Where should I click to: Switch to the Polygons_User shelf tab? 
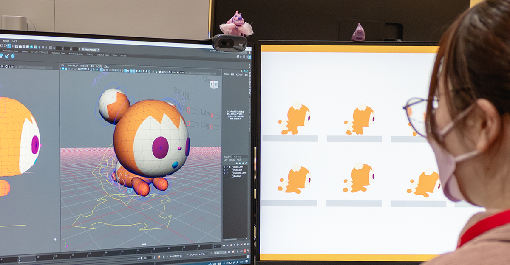pos(58,53)
